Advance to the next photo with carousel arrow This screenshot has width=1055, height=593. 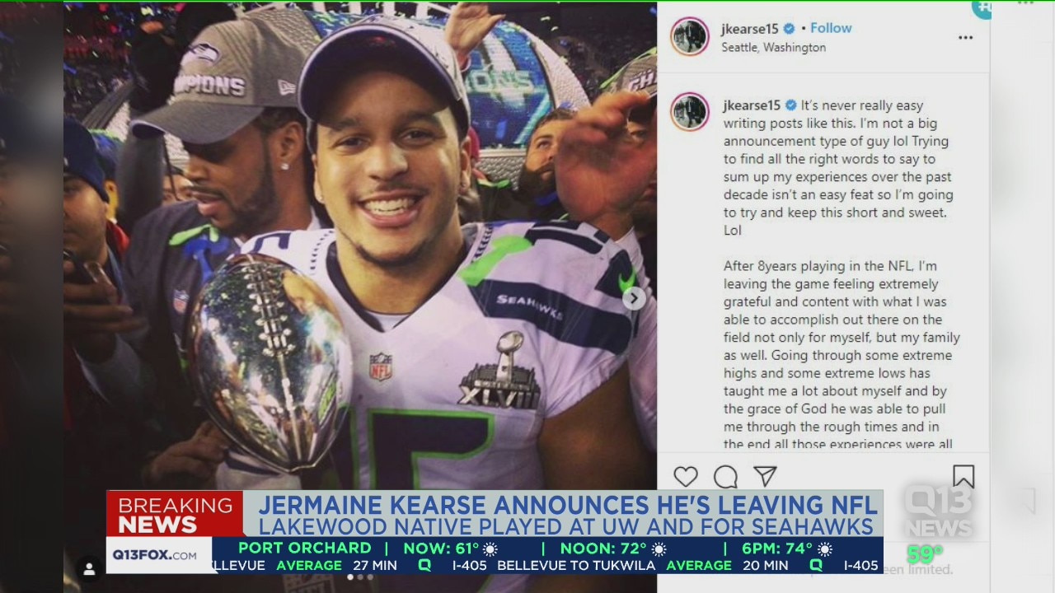(x=633, y=298)
